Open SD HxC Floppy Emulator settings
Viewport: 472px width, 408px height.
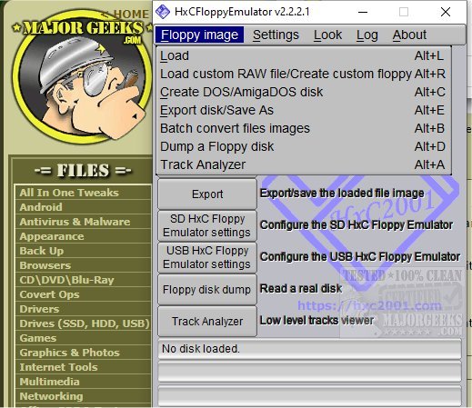pos(207,225)
